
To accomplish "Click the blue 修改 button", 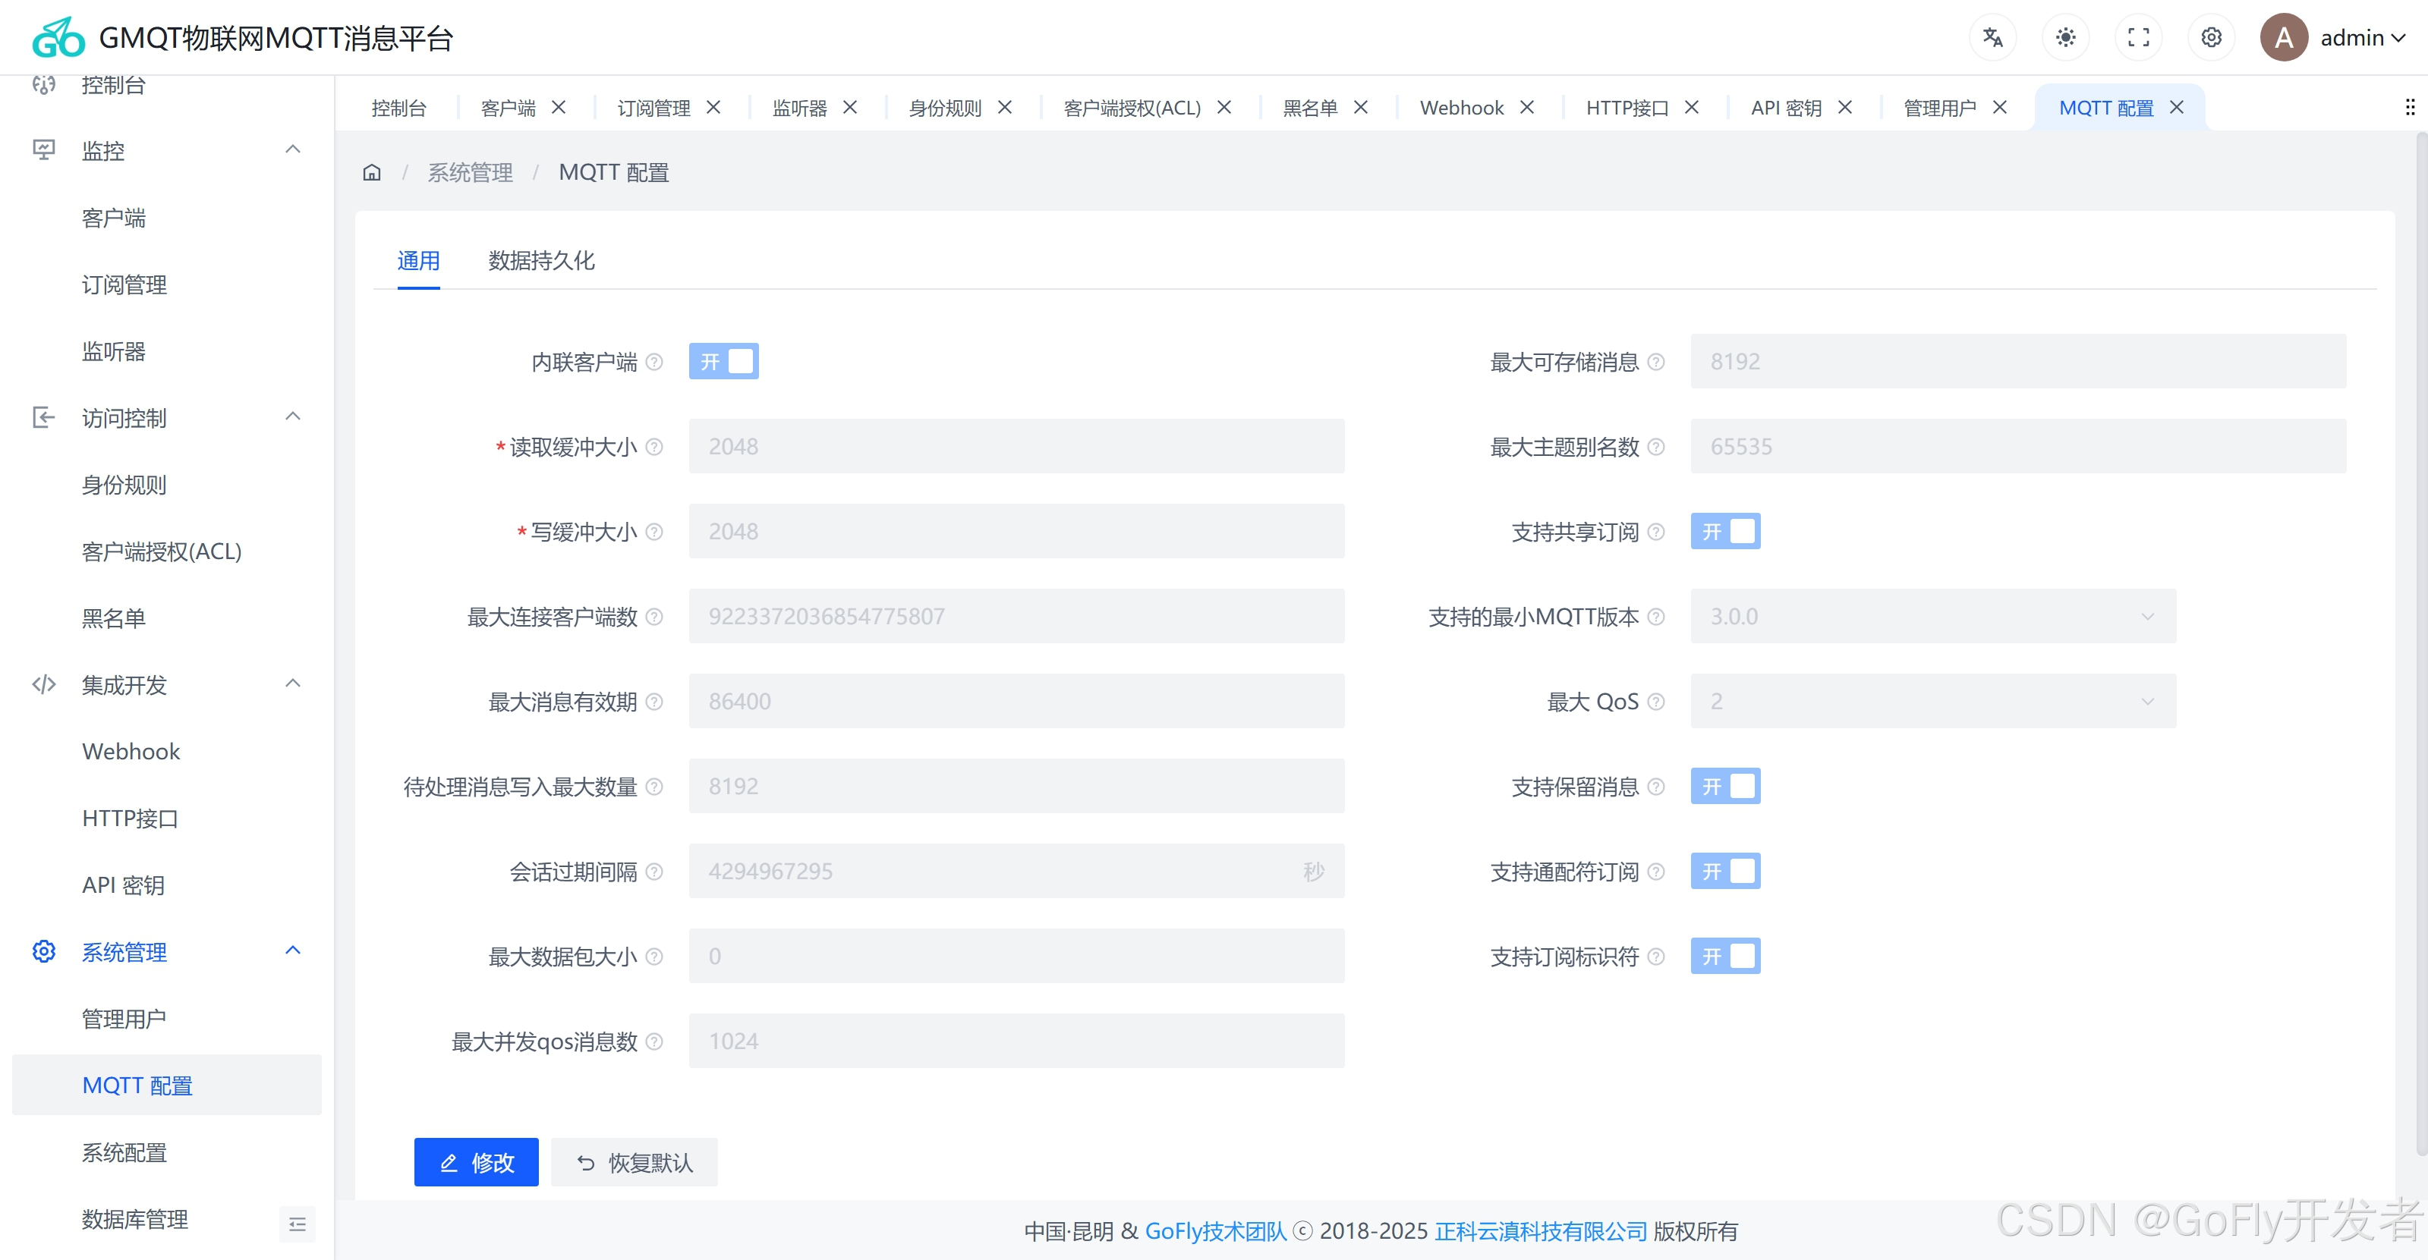I will point(476,1162).
